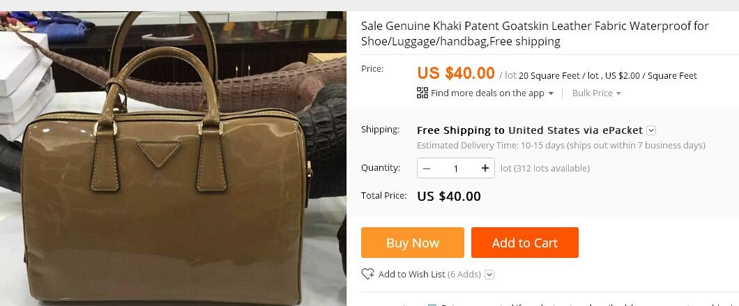Click the quantity input field
Viewport: 739px width, 306px height.
(456, 168)
